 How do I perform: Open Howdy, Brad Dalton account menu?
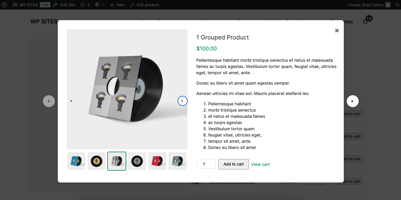coord(369,5)
